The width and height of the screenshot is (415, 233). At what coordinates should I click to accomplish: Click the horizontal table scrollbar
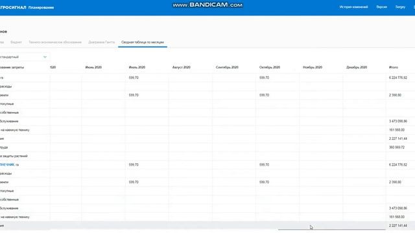pyautogui.click(x=331, y=230)
